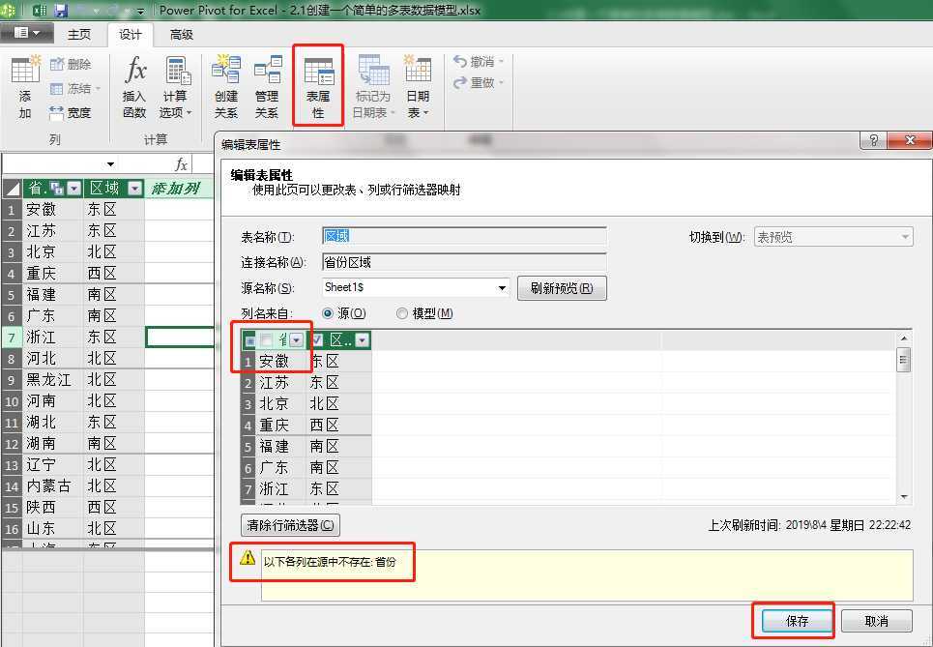Open the 省 column filter arrow in preview
This screenshot has width=933, height=647.
[x=296, y=340]
